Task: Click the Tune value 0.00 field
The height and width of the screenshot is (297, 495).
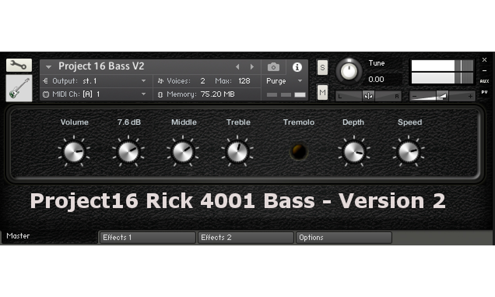Action: 376,79
